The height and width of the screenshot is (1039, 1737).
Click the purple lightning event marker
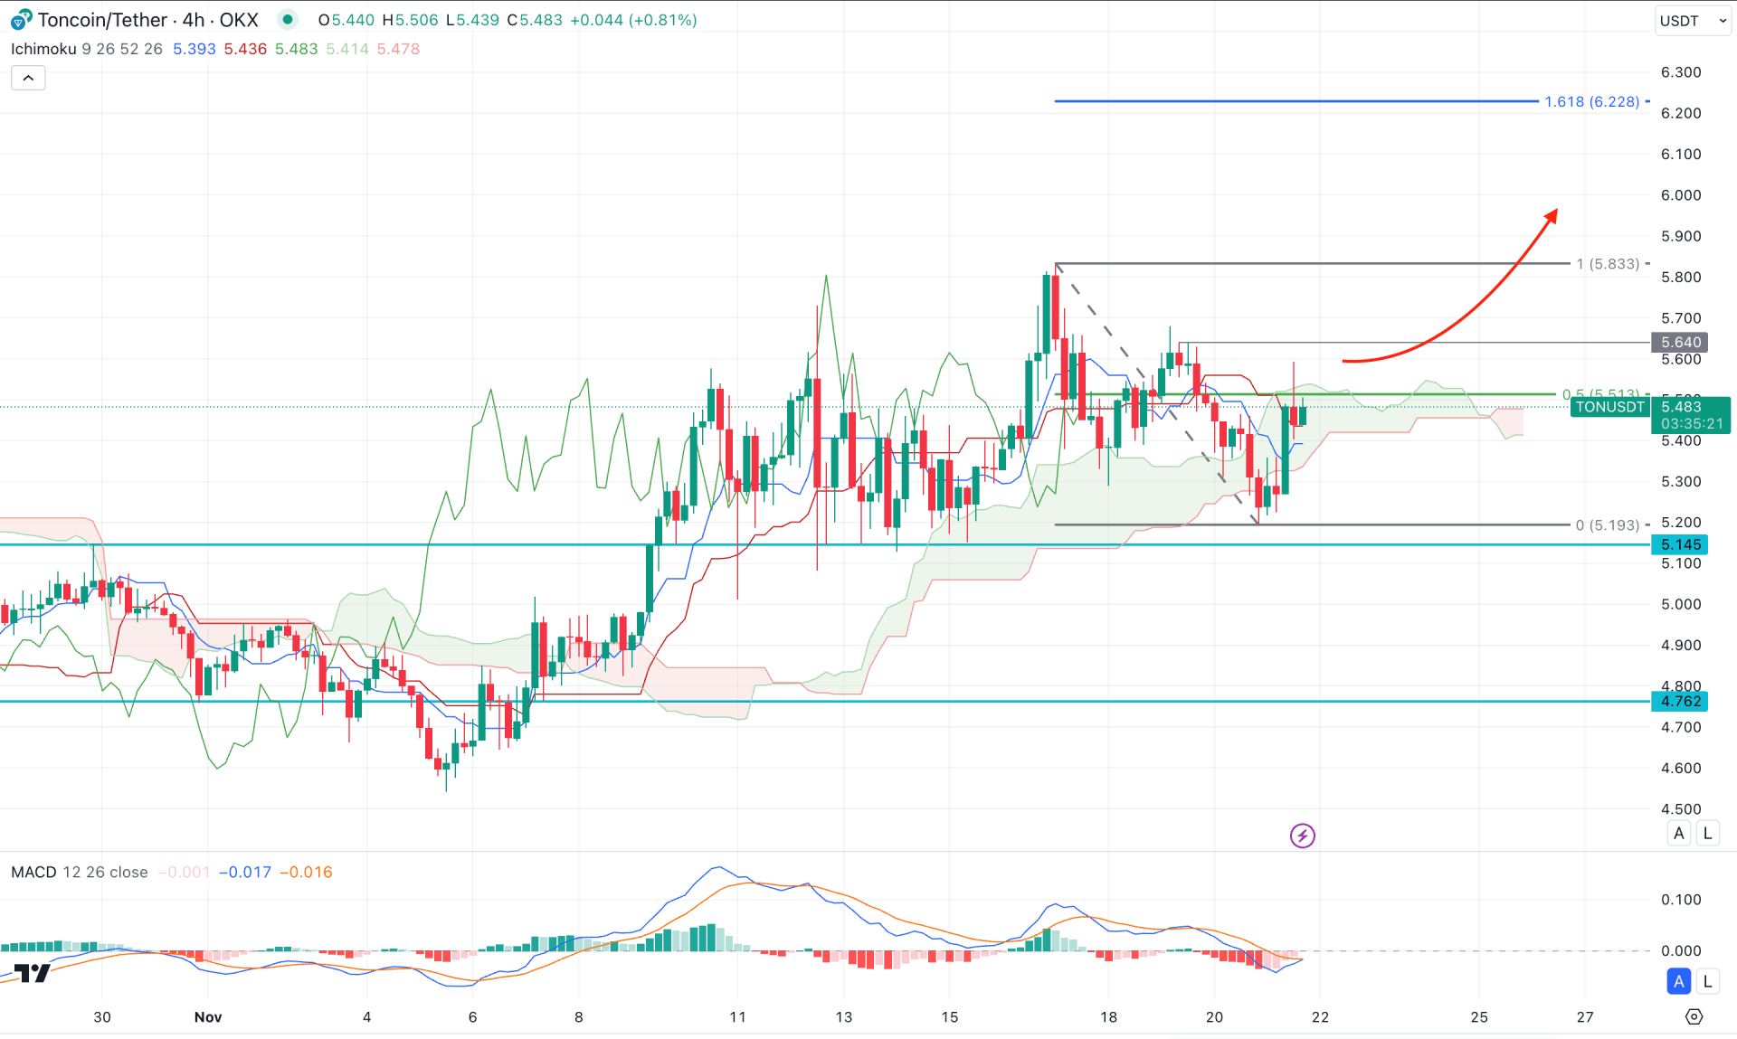[1302, 836]
